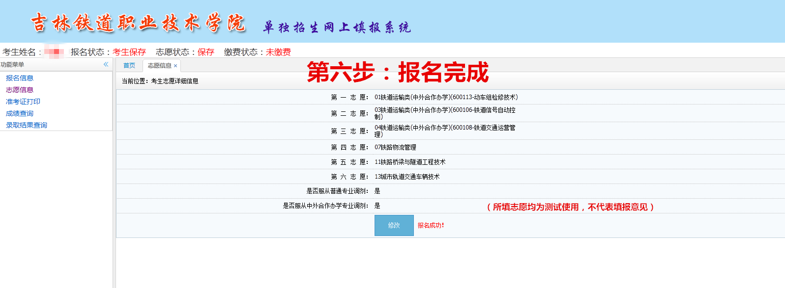Go to 准考证打印 in the sidebar
This screenshot has width=785, height=288.
point(23,102)
